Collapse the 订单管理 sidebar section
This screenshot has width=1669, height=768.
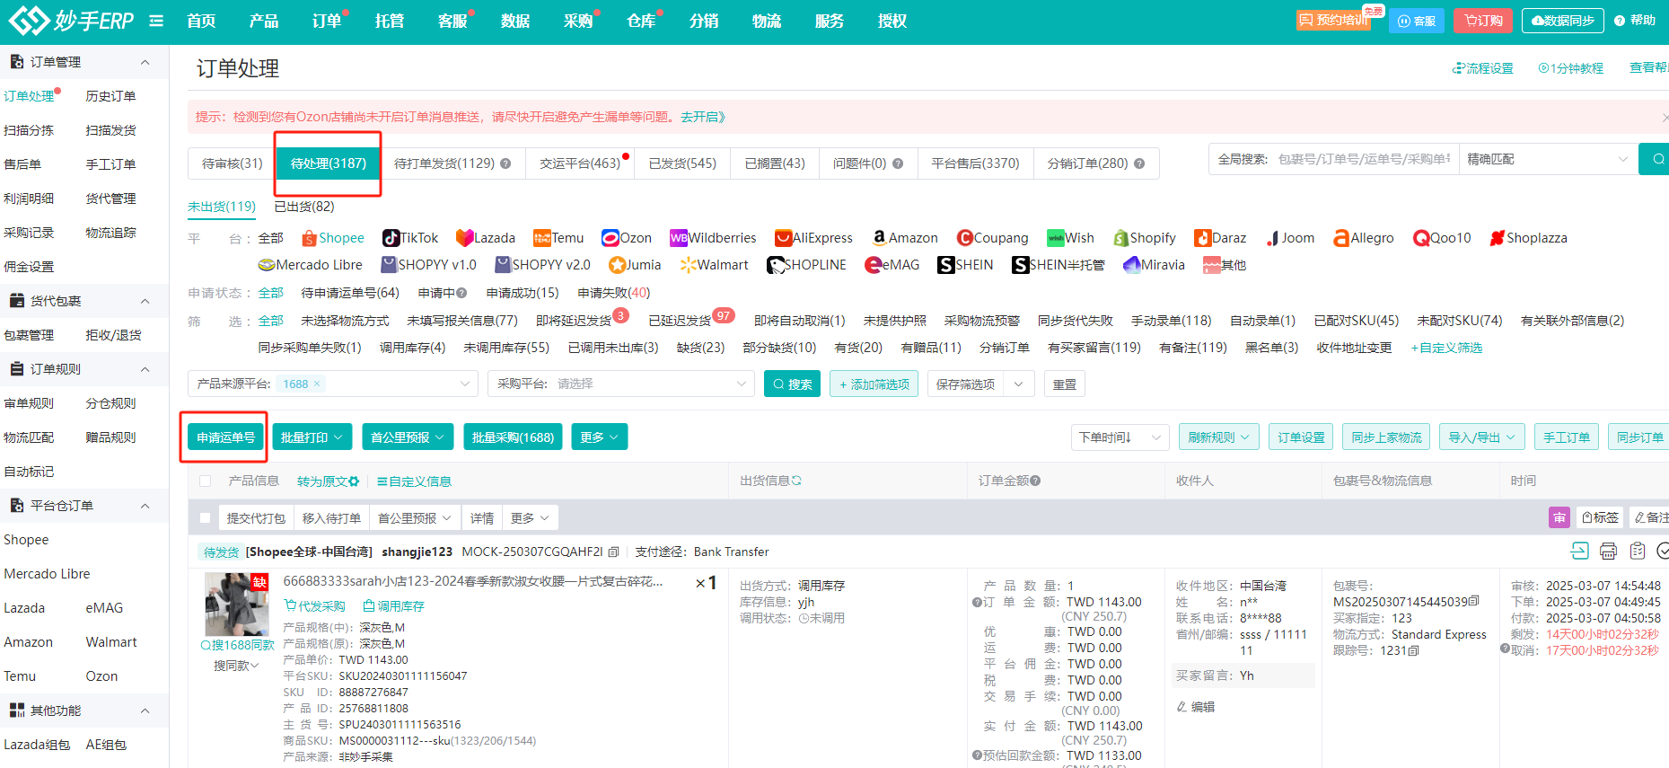pyautogui.click(x=145, y=62)
